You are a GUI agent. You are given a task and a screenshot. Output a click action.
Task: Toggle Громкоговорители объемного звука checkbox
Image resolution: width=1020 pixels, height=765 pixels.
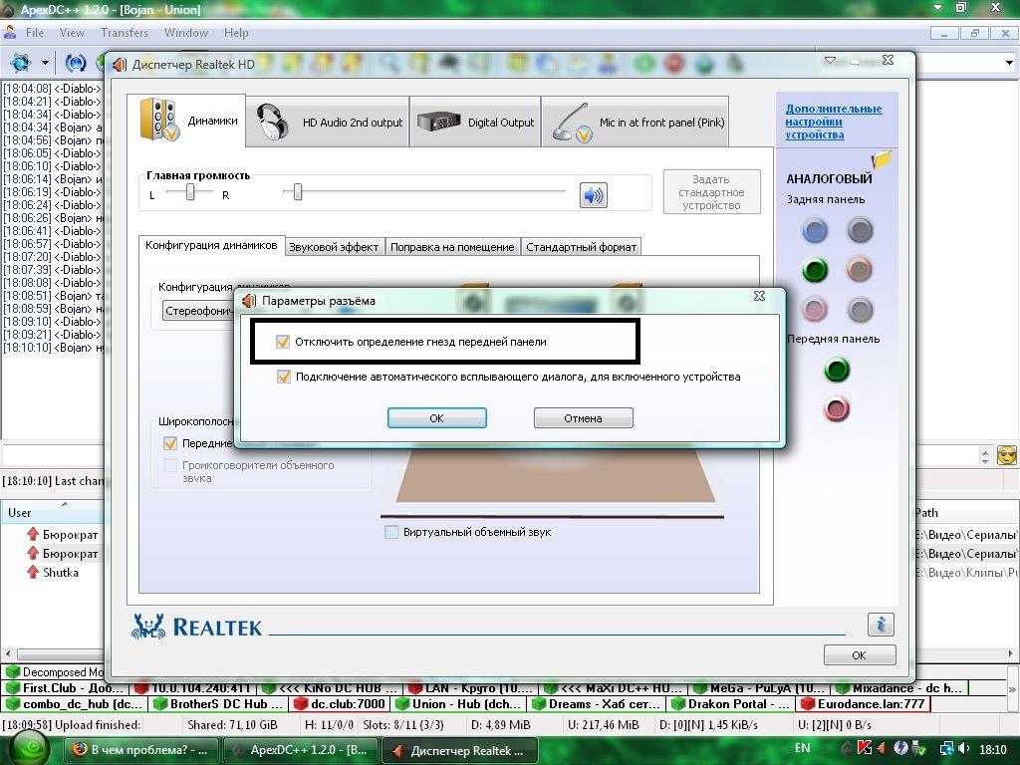click(170, 466)
